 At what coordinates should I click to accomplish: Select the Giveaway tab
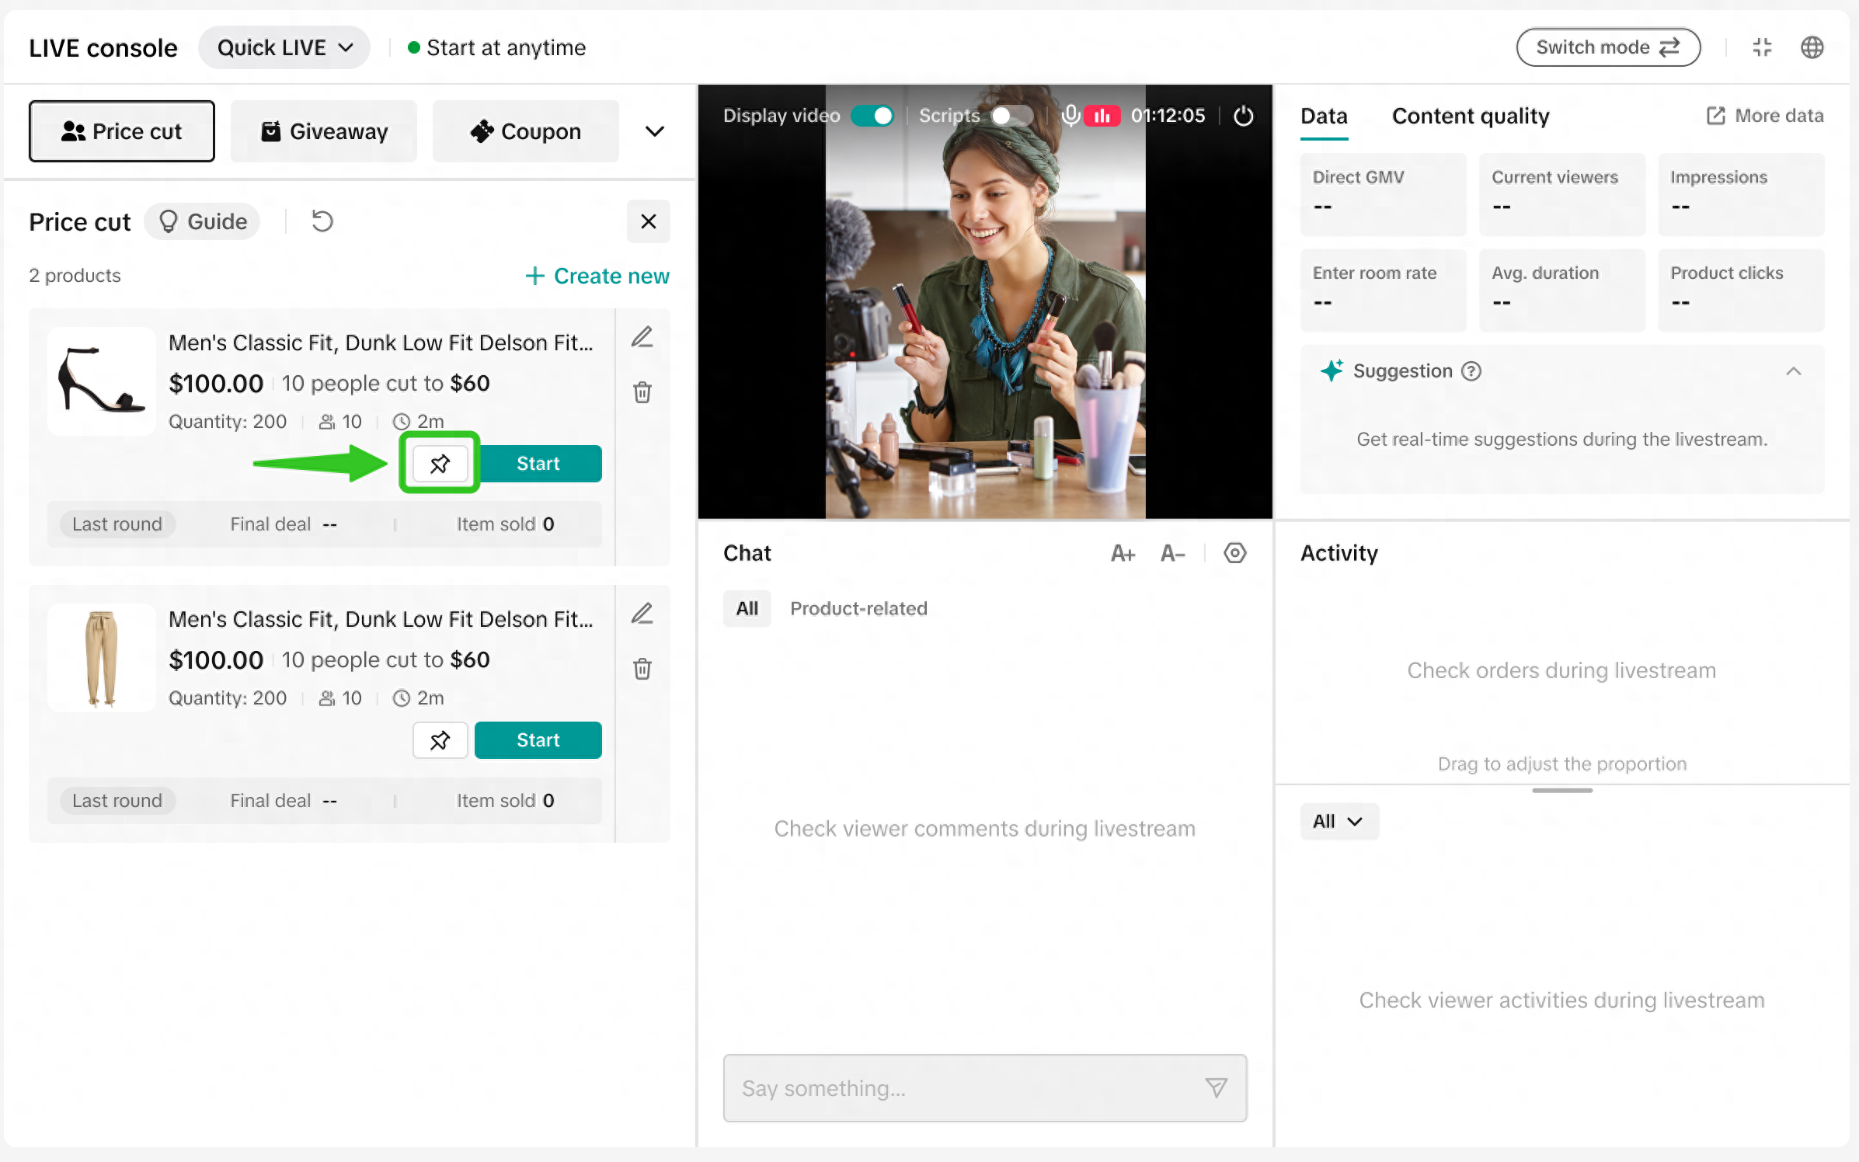click(324, 131)
